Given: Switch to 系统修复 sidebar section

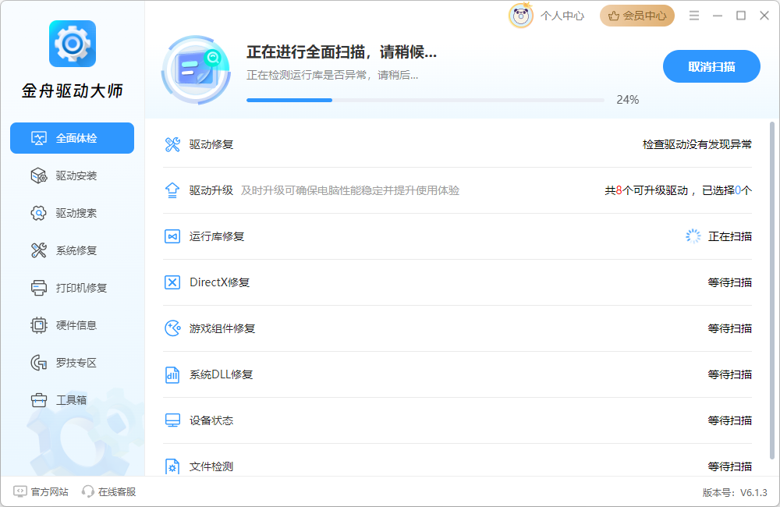Looking at the screenshot, I should [x=72, y=250].
